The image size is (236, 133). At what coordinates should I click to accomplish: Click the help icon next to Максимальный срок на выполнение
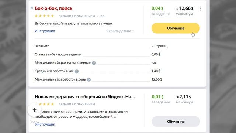94,63
